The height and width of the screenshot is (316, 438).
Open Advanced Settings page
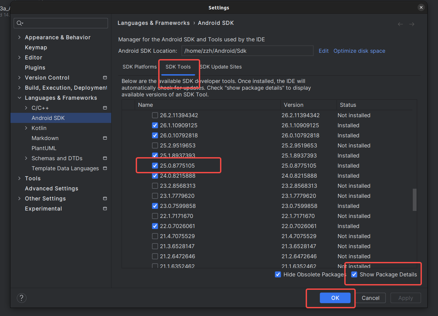pyautogui.click(x=51, y=188)
